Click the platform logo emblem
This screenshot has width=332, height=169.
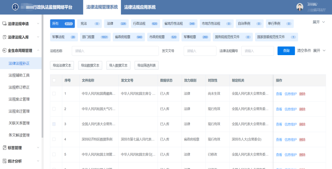tap(15, 7)
